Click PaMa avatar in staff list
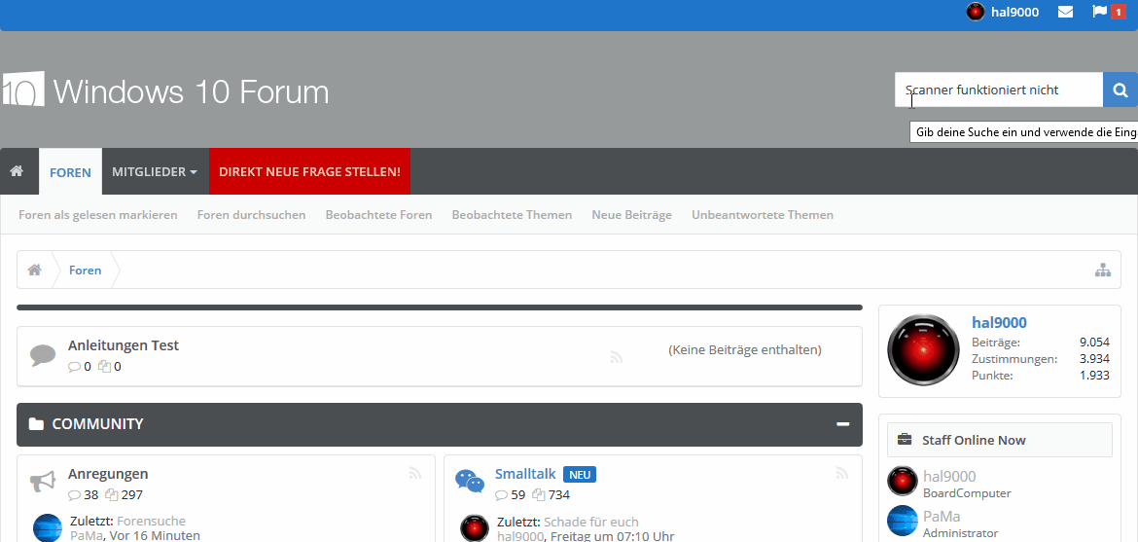 pyautogui.click(x=902, y=521)
